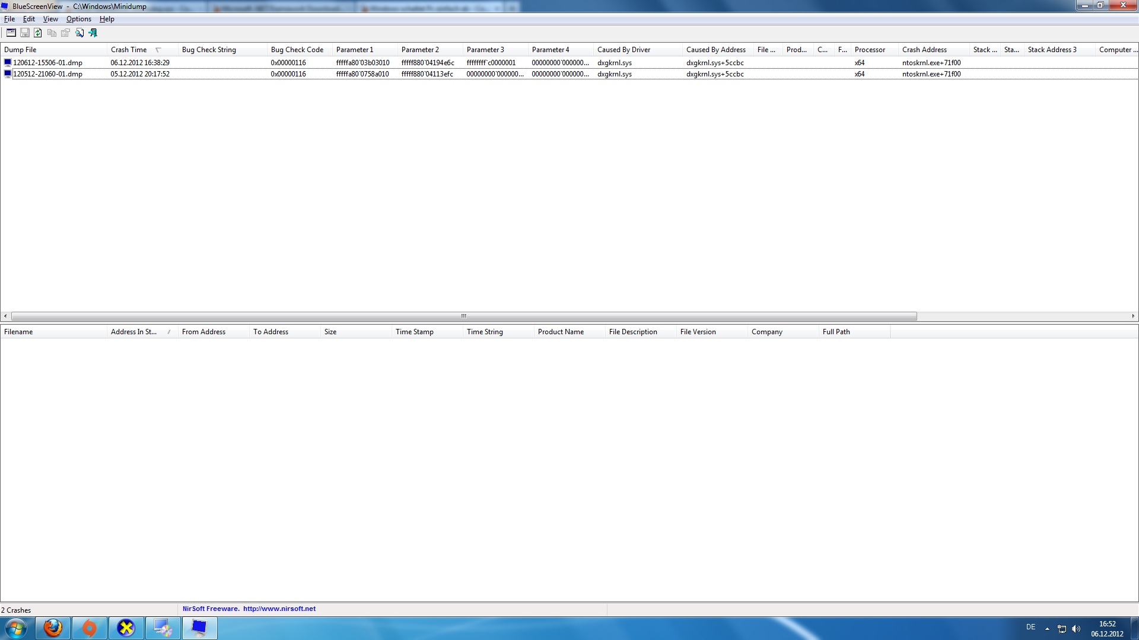Click the grayed Save floppy icon

[x=24, y=33]
